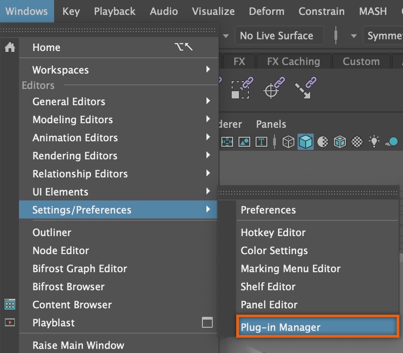Click the No Live Surface field

point(279,36)
